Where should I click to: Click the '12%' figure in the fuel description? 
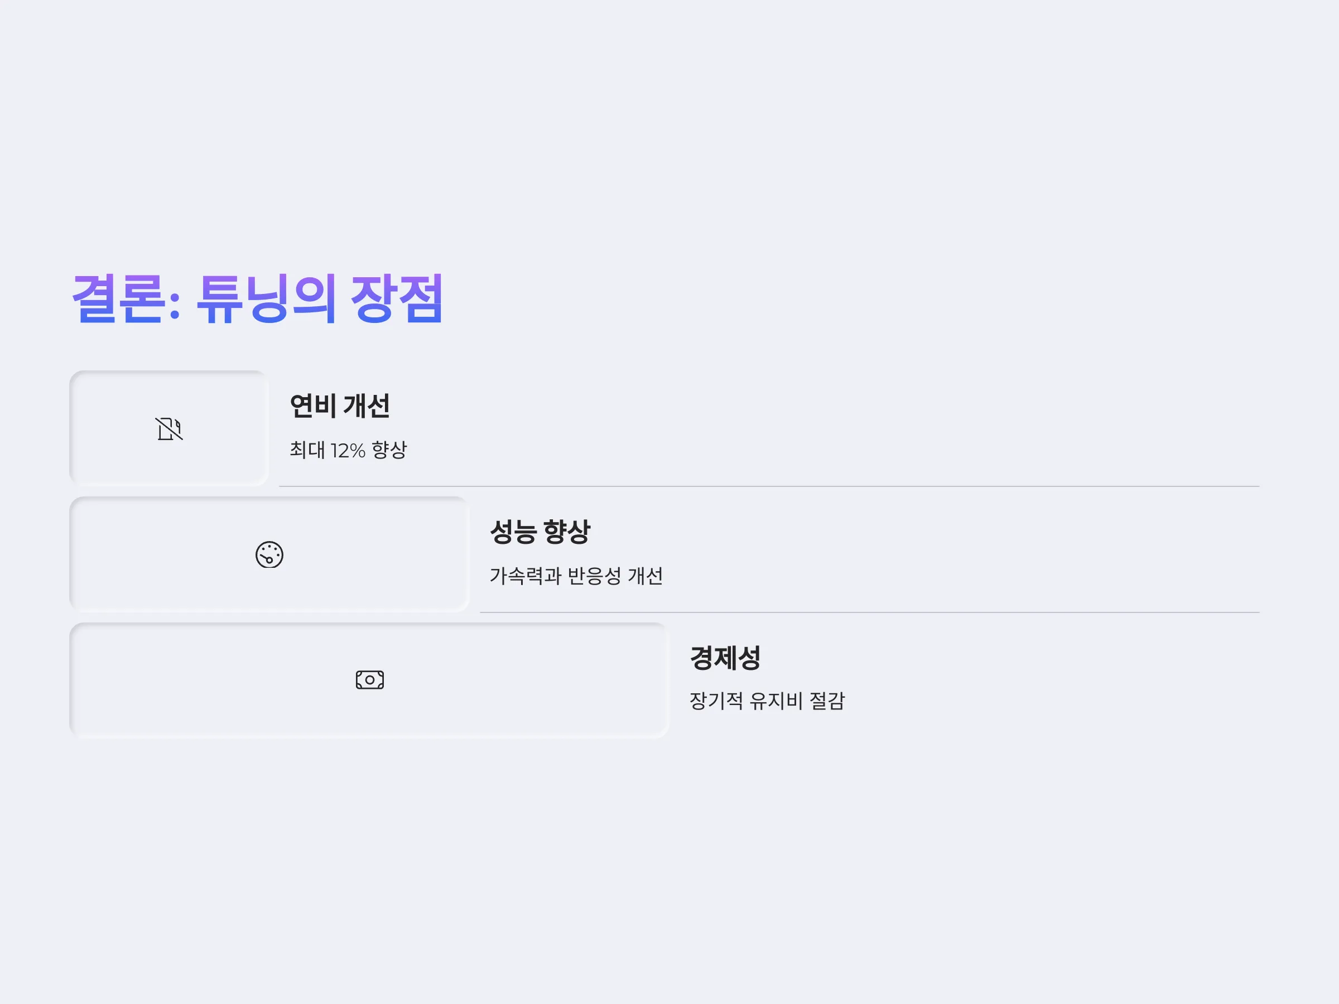348,451
